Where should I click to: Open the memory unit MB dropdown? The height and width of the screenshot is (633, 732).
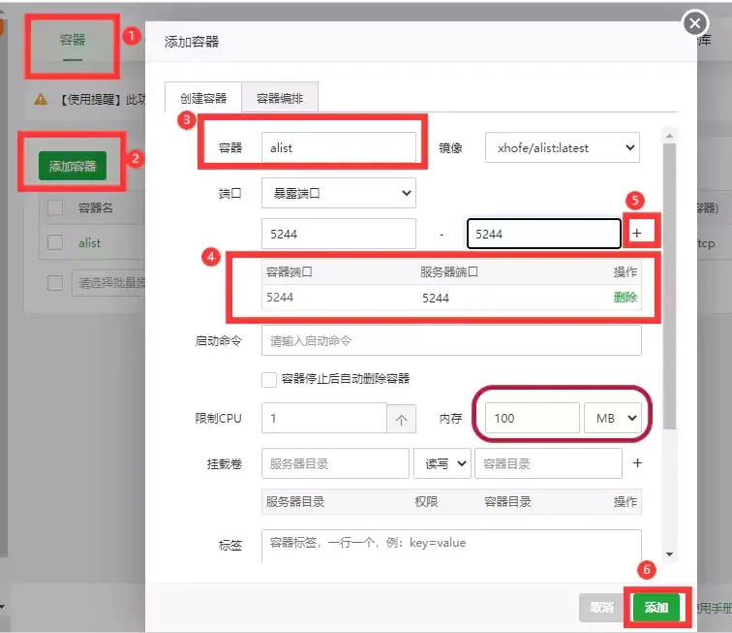pyautogui.click(x=613, y=418)
